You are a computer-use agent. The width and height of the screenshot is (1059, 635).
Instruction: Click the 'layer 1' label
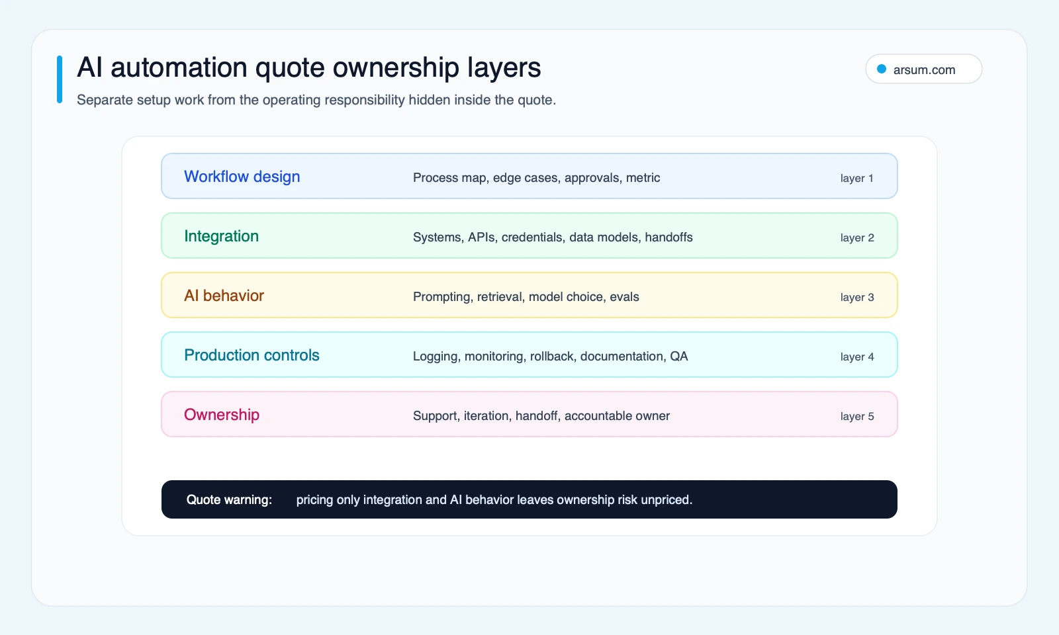[x=857, y=178]
